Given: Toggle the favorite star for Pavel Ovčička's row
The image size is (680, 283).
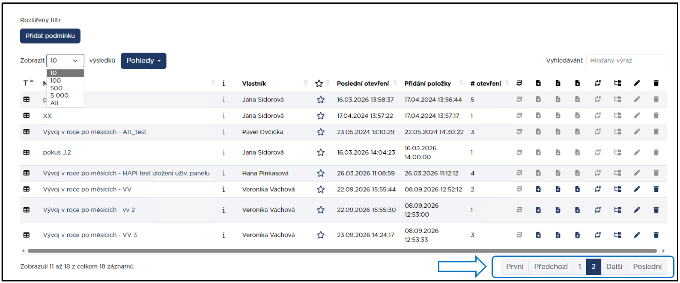Looking at the screenshot, I should tap(320, 132).
